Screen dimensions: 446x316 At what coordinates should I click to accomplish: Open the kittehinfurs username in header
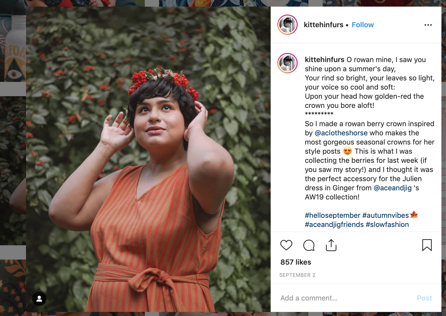323,25
